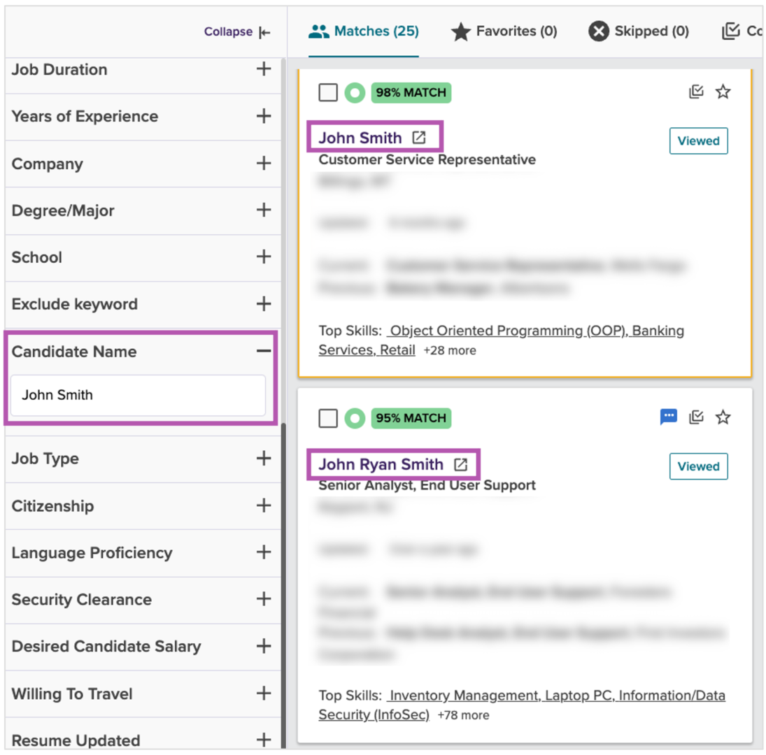The image size is (766, 755).
Task: Open the +28 more skills link
Action: [x=450, y=350]
